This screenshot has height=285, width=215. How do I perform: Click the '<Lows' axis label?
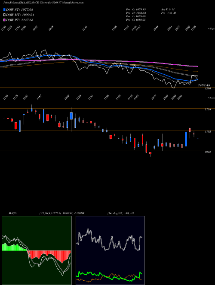pos(211,98)
